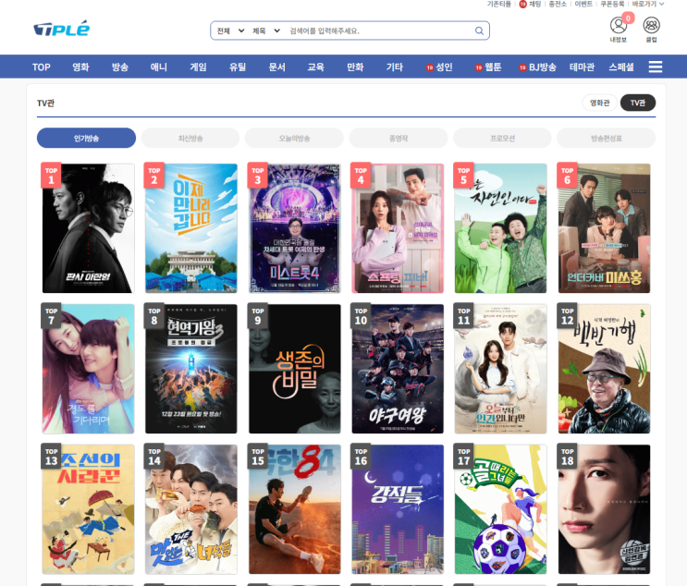Click into the search text field
This screenshot has width=687, height=586.
379,31
